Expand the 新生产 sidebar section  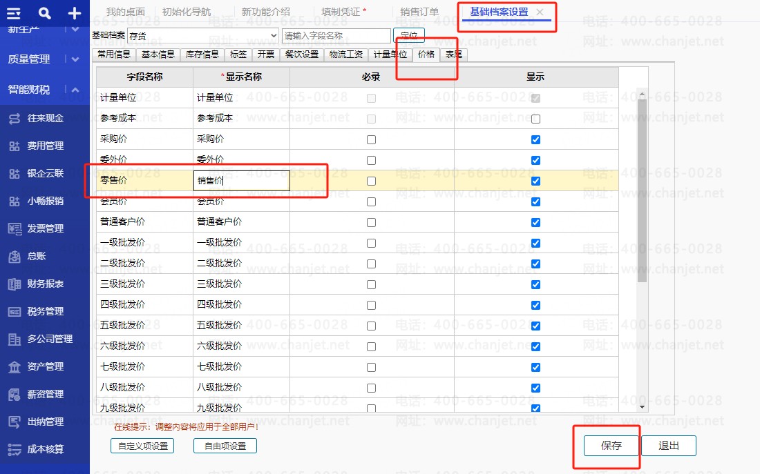[75, 29]
